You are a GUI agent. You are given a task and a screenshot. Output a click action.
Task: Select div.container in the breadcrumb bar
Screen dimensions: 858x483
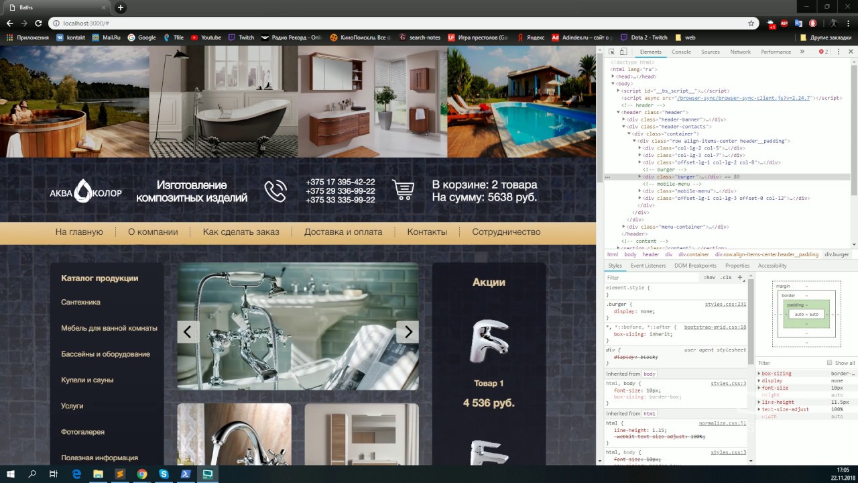tap(693, 255)
